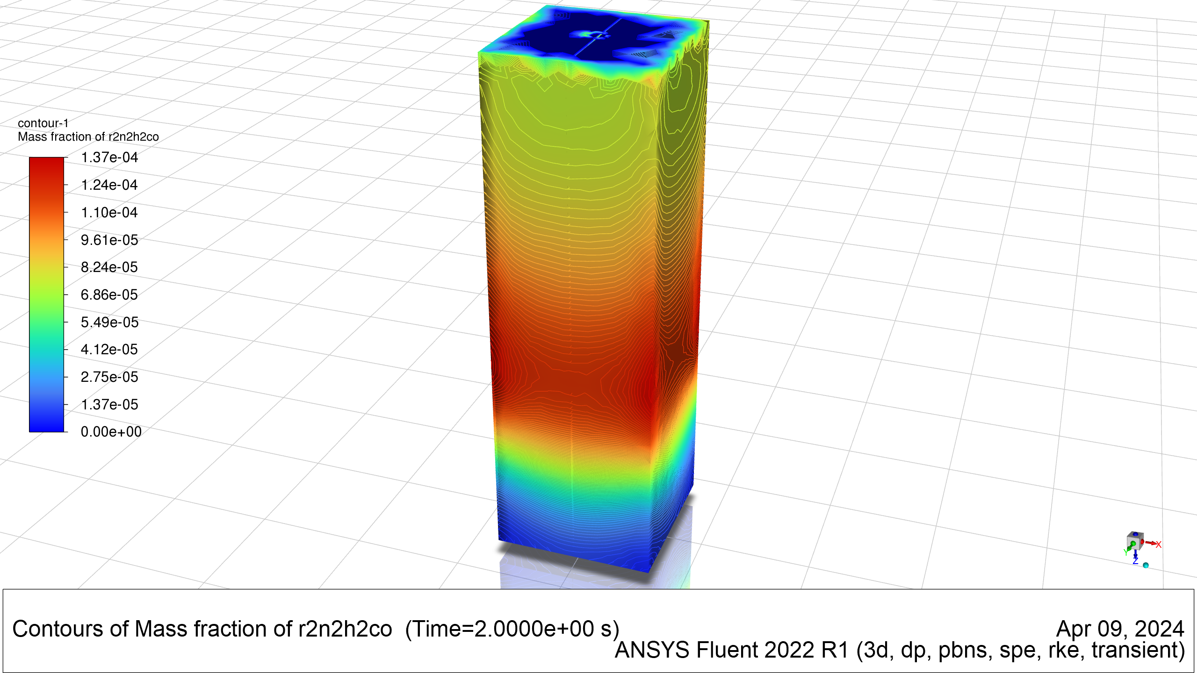
Task: Click the legend value 4.12e-05
Action: coord(109,350)
